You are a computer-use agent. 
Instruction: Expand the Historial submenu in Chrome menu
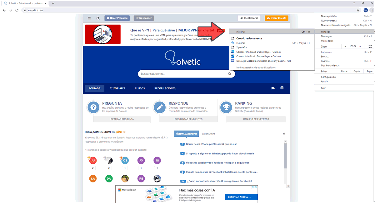[x=344, y=32]
